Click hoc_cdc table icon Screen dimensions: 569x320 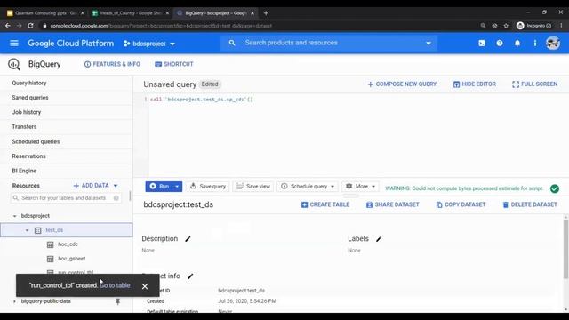click(51, 244)
